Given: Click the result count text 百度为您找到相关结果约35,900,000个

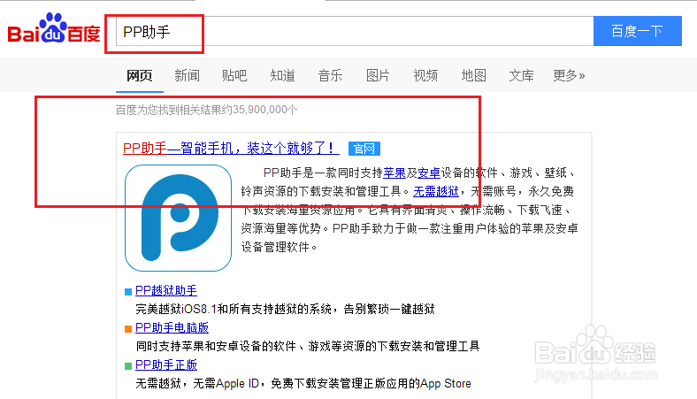Looking at the screenshot, I should coord(206,110).
